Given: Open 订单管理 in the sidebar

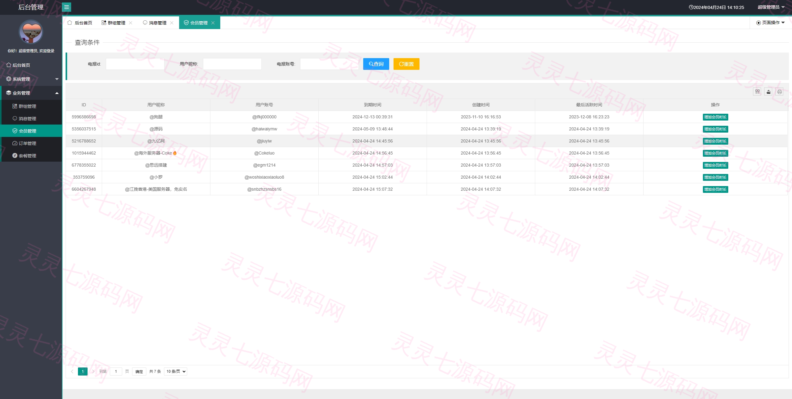Looking at the screenshot, I should click(x=31, y=143).
